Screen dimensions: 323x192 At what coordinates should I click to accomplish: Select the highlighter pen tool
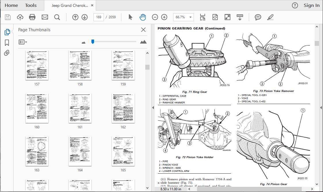point(270,17)
